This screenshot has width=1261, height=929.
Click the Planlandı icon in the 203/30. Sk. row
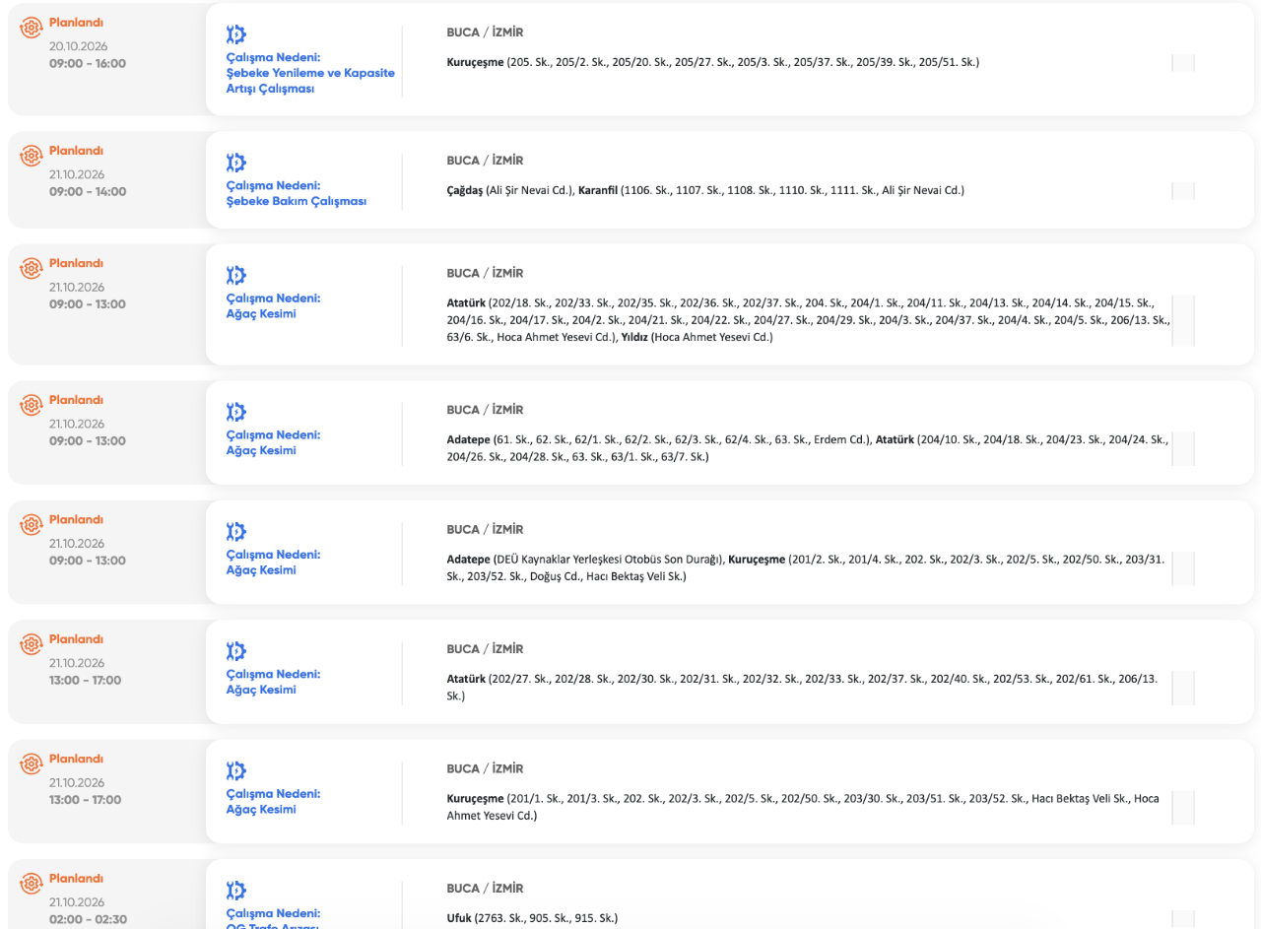click(x=32, y=763)
